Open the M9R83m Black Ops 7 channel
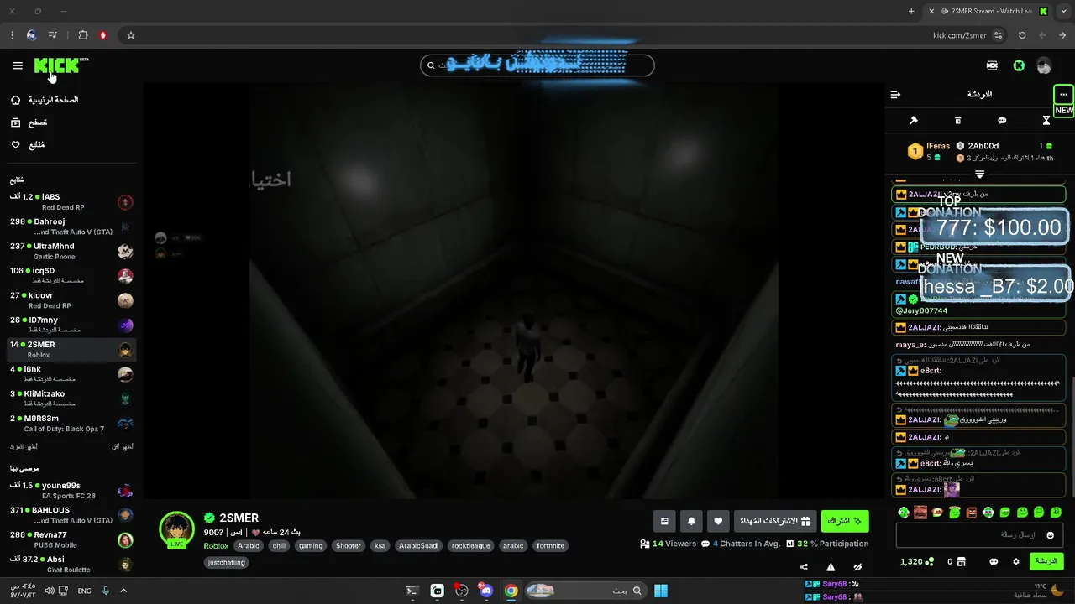 71,423
